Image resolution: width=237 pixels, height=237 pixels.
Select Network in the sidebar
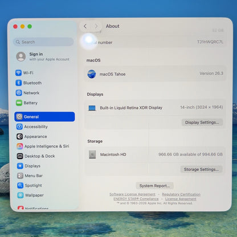(31, 93)
